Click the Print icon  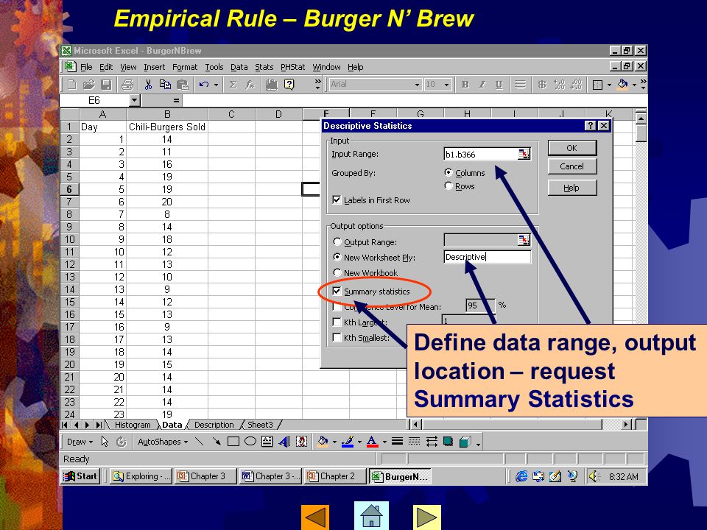click(x=127, y=84)
